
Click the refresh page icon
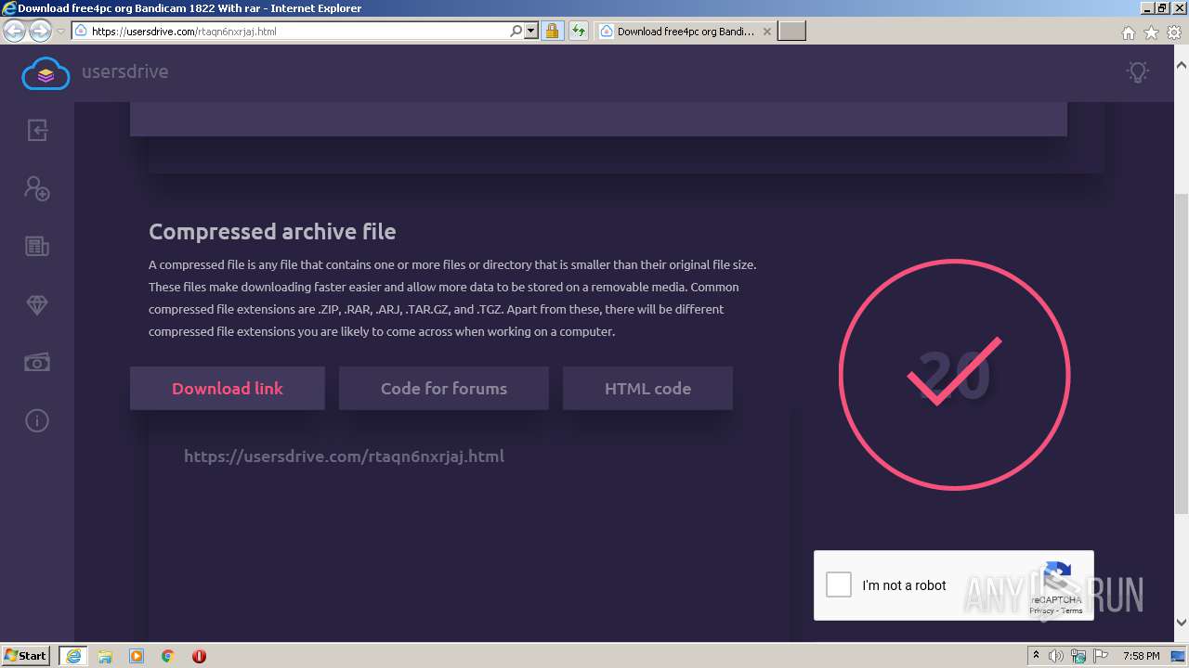coord(579,32)
